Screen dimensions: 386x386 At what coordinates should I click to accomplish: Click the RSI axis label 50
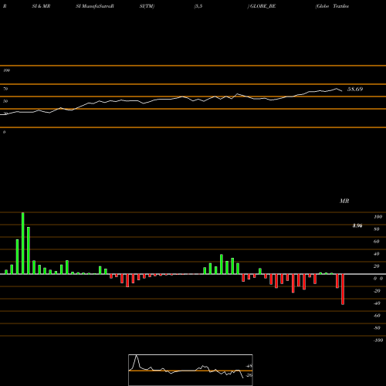(x=5, y=101)
